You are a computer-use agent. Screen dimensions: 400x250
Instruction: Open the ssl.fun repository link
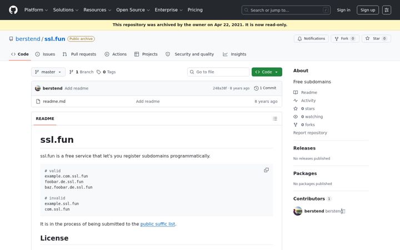[x=54, y=39]
